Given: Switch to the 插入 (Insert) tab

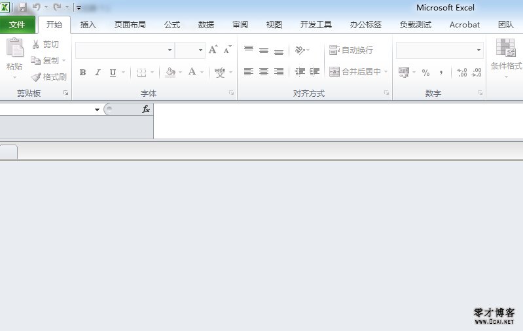Looking at the screenshot, I should pos(88,25).
